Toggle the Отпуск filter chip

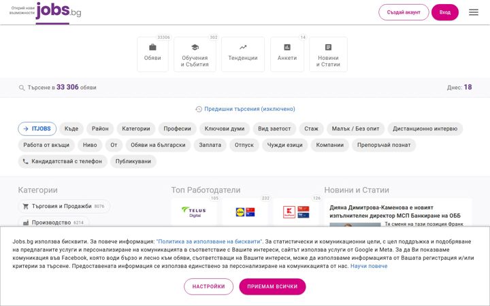[244, 145]
